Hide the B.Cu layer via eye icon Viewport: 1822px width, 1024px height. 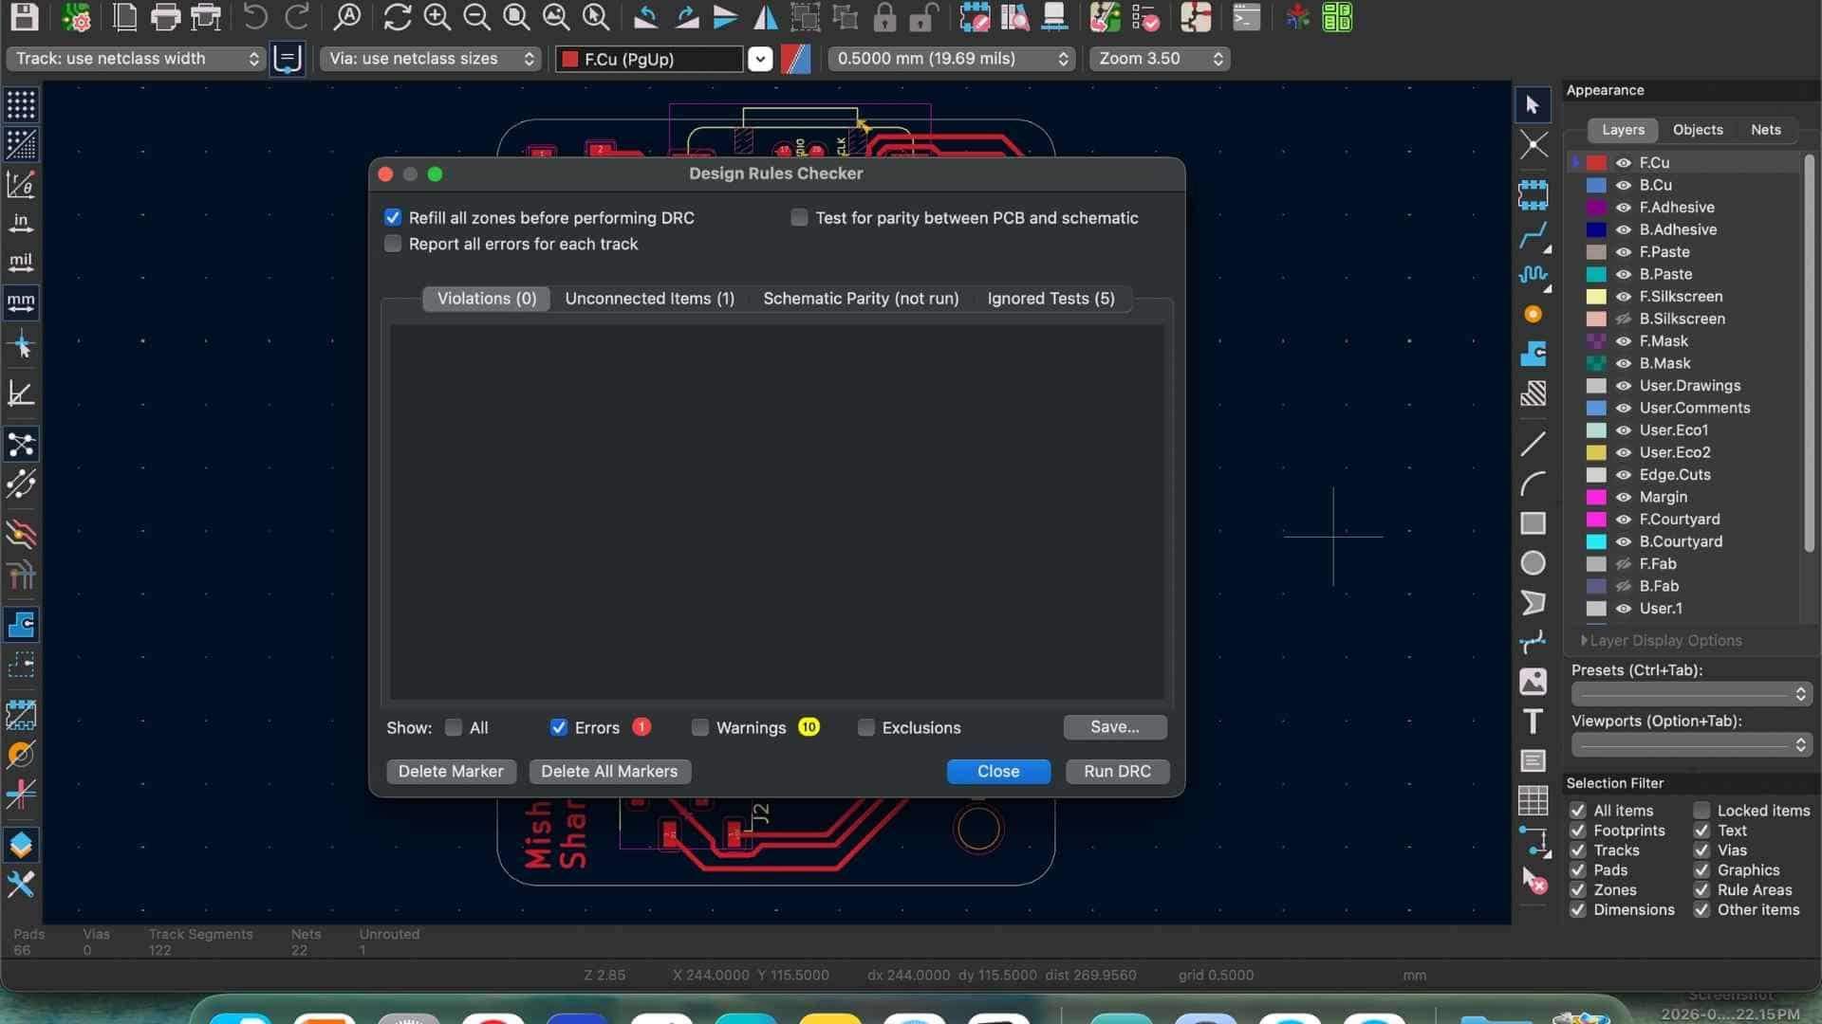point(1624,186)
